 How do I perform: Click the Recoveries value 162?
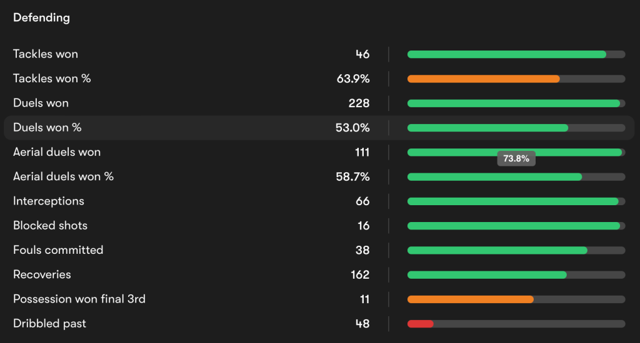(360, 274)
